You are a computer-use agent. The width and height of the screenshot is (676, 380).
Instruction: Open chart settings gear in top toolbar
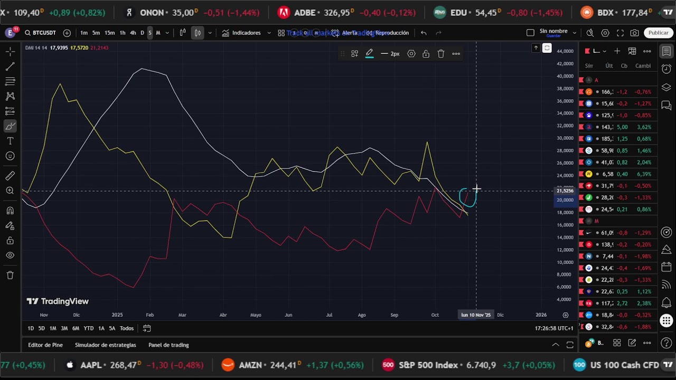point(605,33)
